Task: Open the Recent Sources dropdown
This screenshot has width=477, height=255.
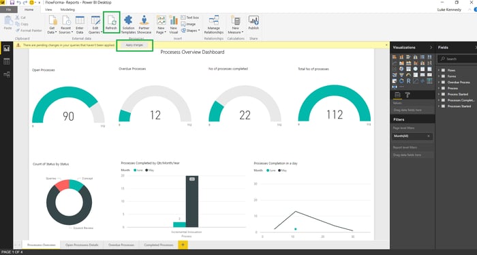Action: (x=65, y=25)
